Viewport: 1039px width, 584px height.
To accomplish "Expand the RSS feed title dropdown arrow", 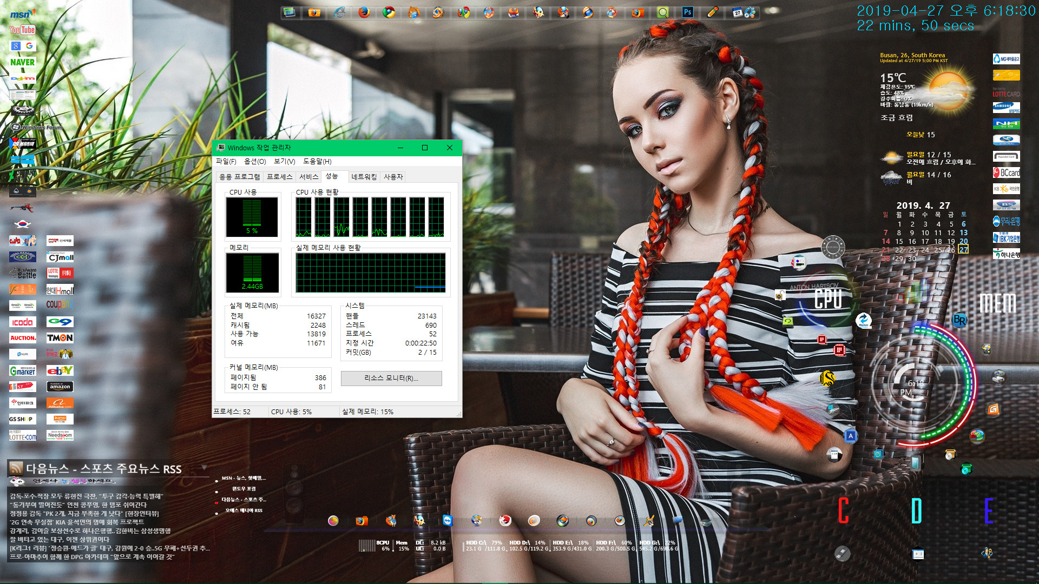I will (205, 468).
